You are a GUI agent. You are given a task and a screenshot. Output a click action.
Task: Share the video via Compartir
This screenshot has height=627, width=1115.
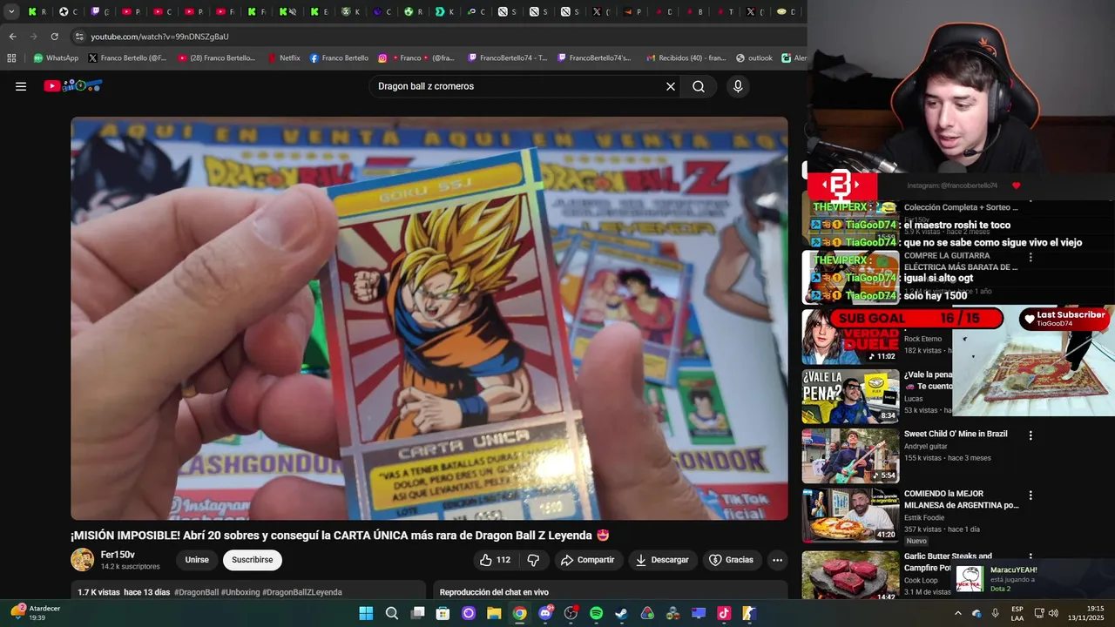[x=587, y=560]
